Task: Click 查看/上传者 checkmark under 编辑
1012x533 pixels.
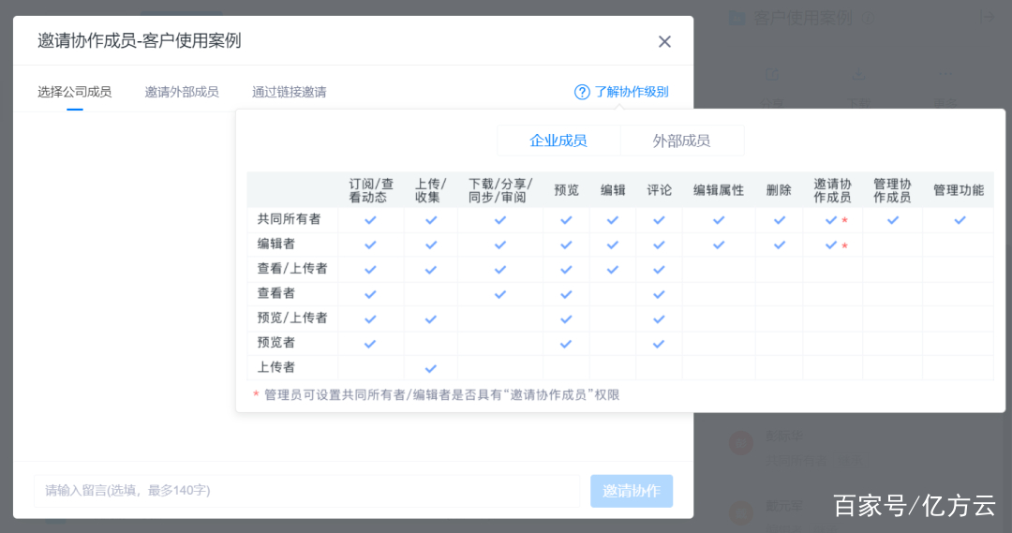Action: tap(613, 270)
